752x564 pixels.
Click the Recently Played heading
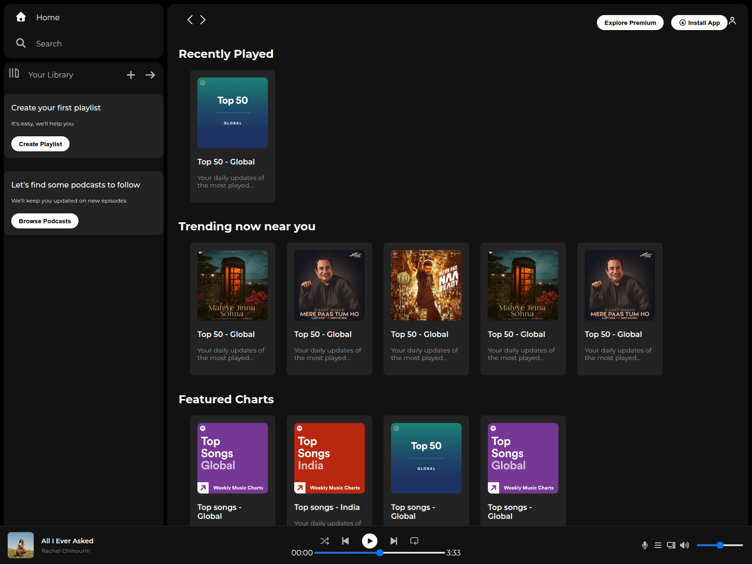[226, 54]
